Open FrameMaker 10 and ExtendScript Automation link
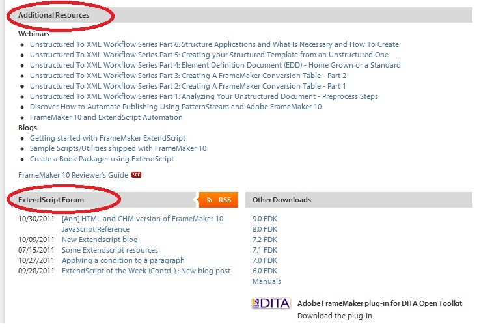Viewport: 479px width, 330px height. [x=106, y=117]
